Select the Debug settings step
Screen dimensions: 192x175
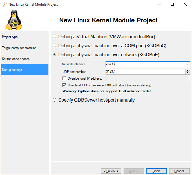click(25, 69)
